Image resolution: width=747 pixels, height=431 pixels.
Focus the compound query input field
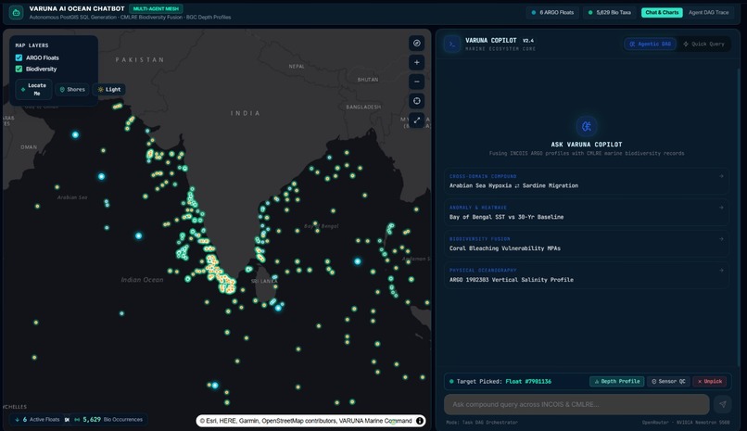coord(576,404)
